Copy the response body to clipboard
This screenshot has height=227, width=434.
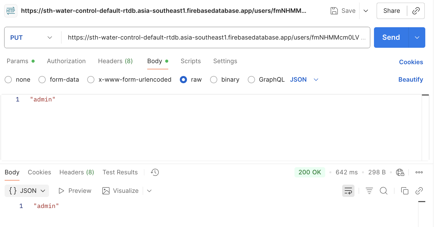pos(405,191)
